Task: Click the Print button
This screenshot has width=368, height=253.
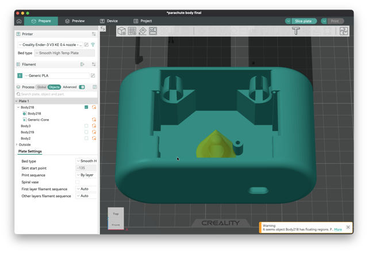Action: tap(336, 21)
